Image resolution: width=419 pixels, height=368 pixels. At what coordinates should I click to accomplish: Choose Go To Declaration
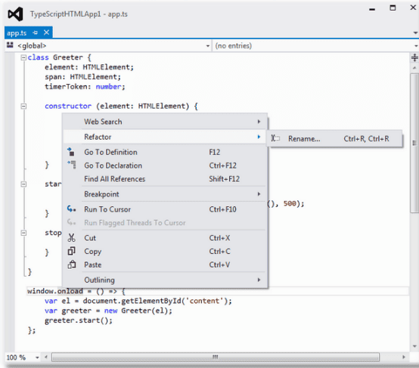pyautogui.click(x=165, y=165)
